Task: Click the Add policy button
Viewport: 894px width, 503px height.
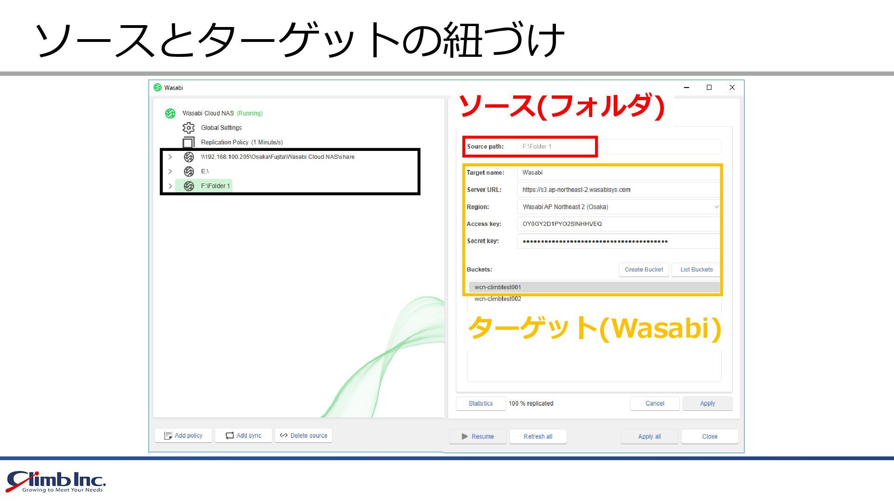Action: pyautogui.click(x=183, y=435)
